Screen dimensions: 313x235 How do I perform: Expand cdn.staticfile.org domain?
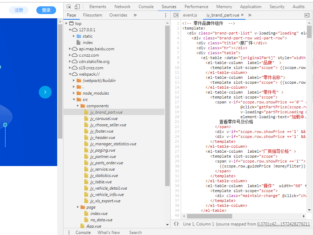tap(70, 62)
